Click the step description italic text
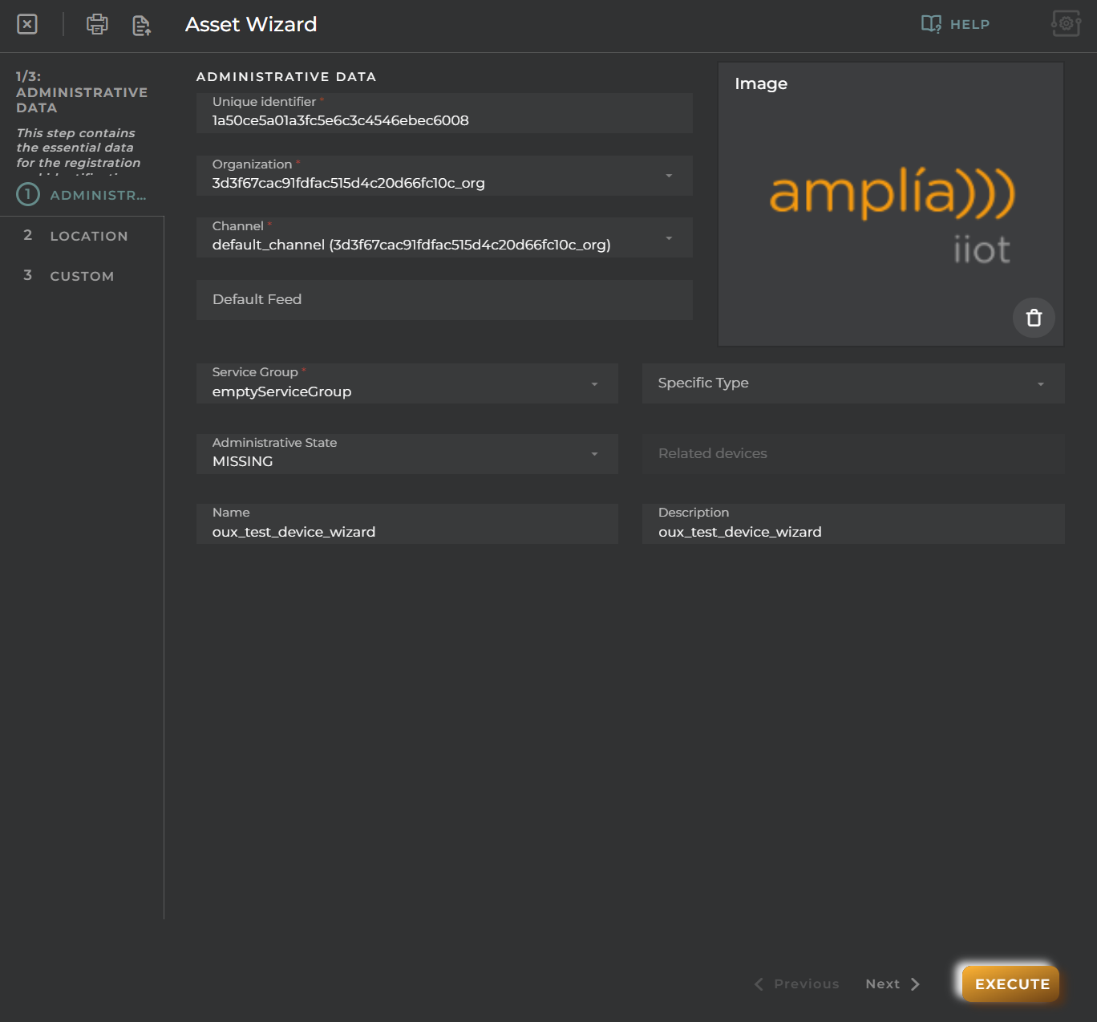Screen dimensions: 1097x1022 79,150
